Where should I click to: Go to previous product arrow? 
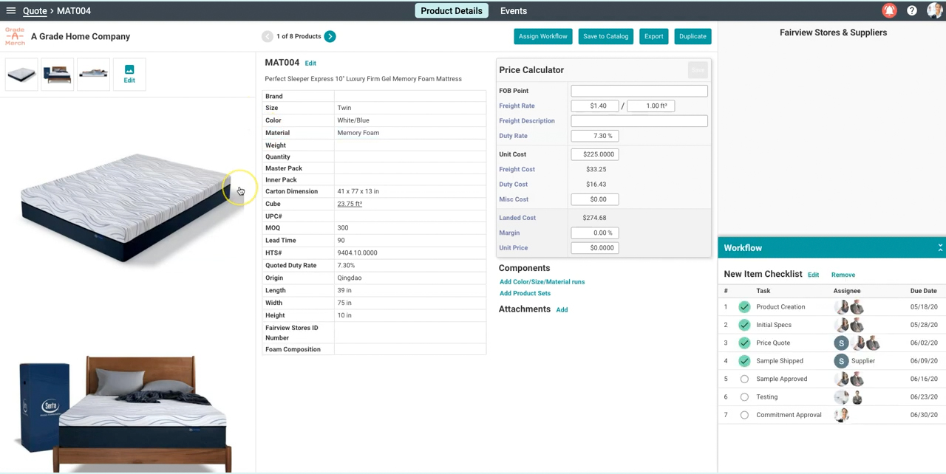[268, 36]
